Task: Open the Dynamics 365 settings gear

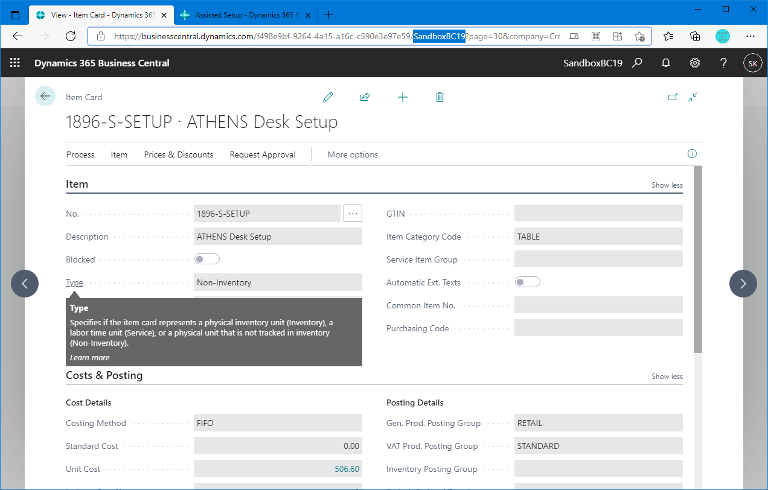Action: pyautogui.click(x=694, y=63)
